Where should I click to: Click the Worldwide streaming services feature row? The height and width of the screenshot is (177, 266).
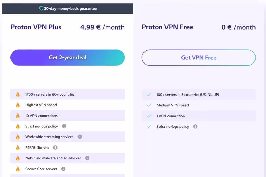(x=68, y=137)
